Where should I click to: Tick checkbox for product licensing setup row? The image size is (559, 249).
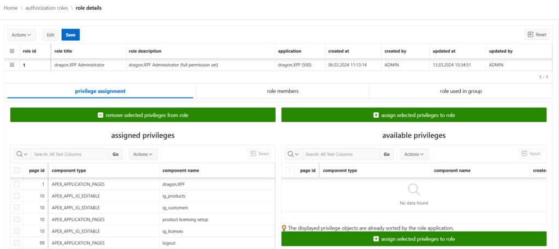click(17, 220)
